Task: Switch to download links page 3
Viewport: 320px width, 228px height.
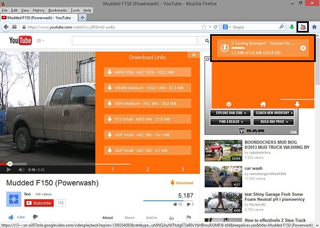Action: [x=182, y=169]
